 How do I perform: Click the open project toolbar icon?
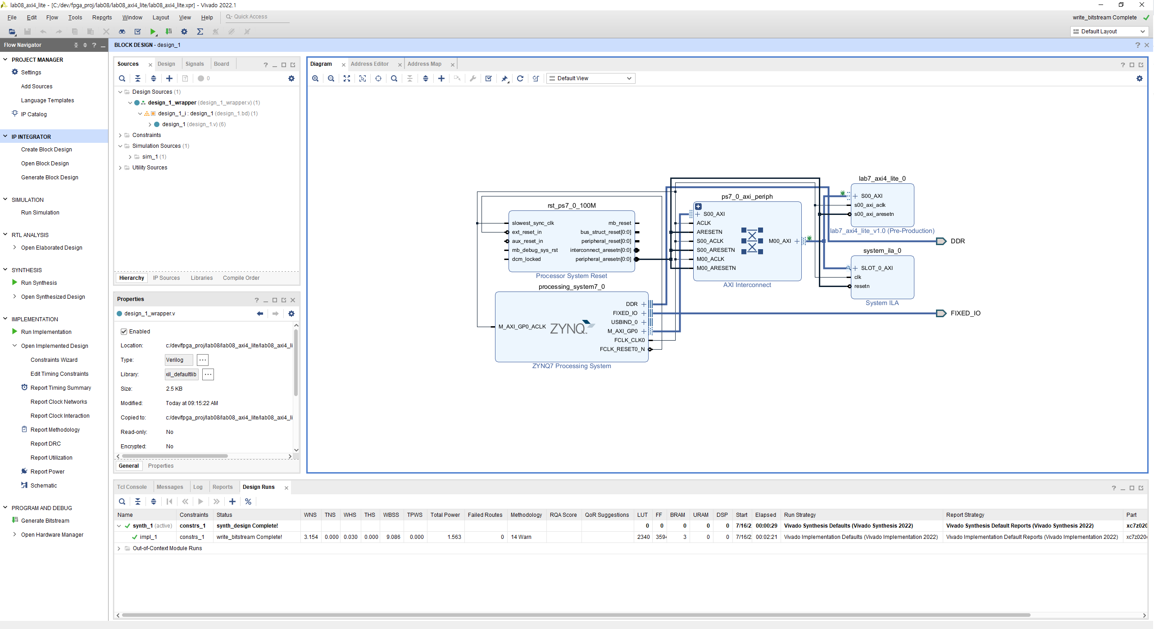[x=12, y=32]
